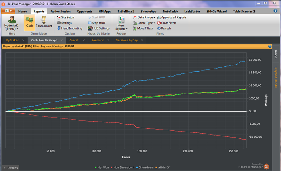This screenshot has height=171, width=281.
Task: Open the Table Scanner 2 tab
Action: coord(244,12)
